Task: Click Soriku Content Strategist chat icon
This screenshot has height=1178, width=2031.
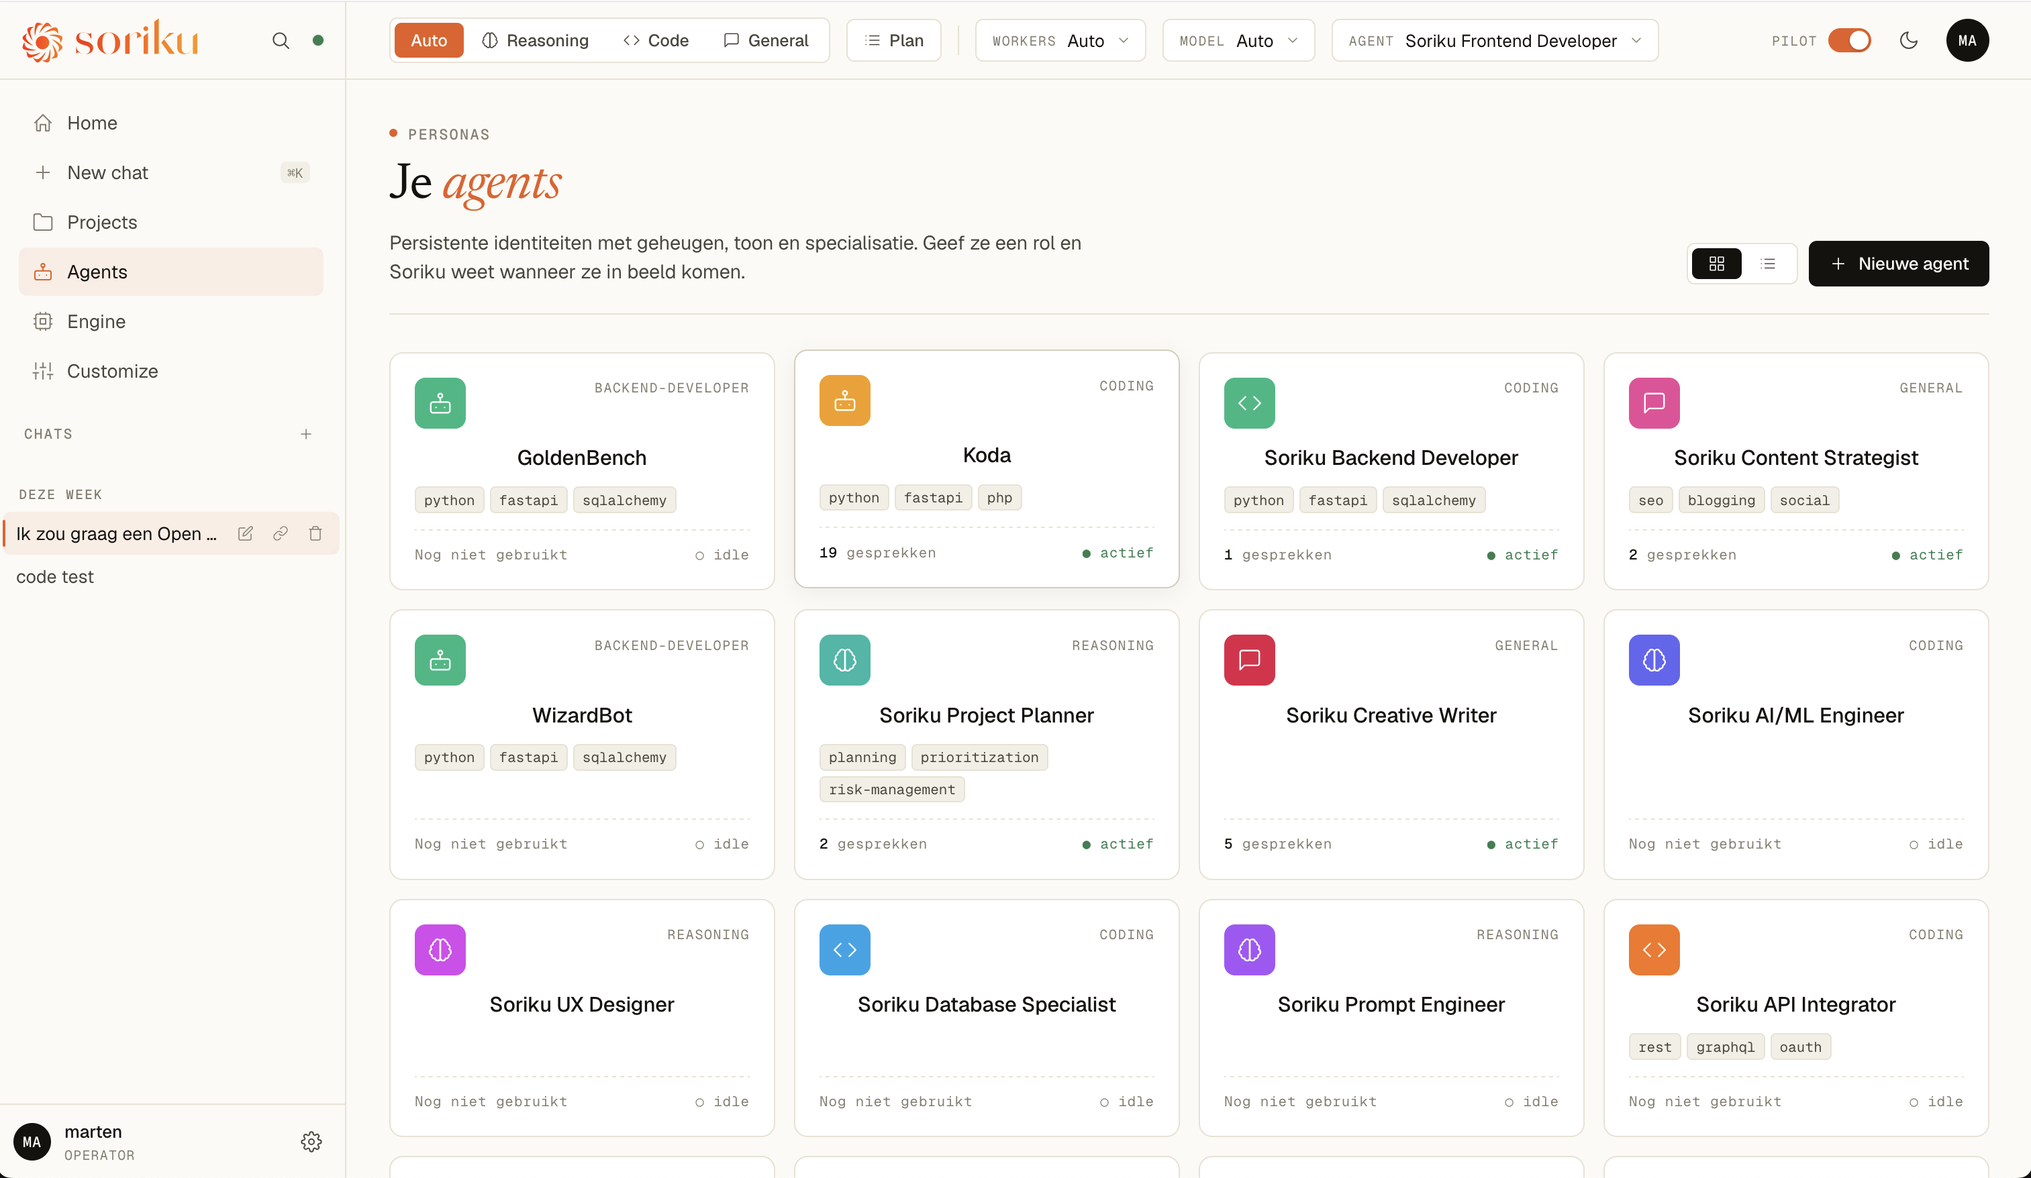Action: pyautogui.click(x=1654, y=403)
